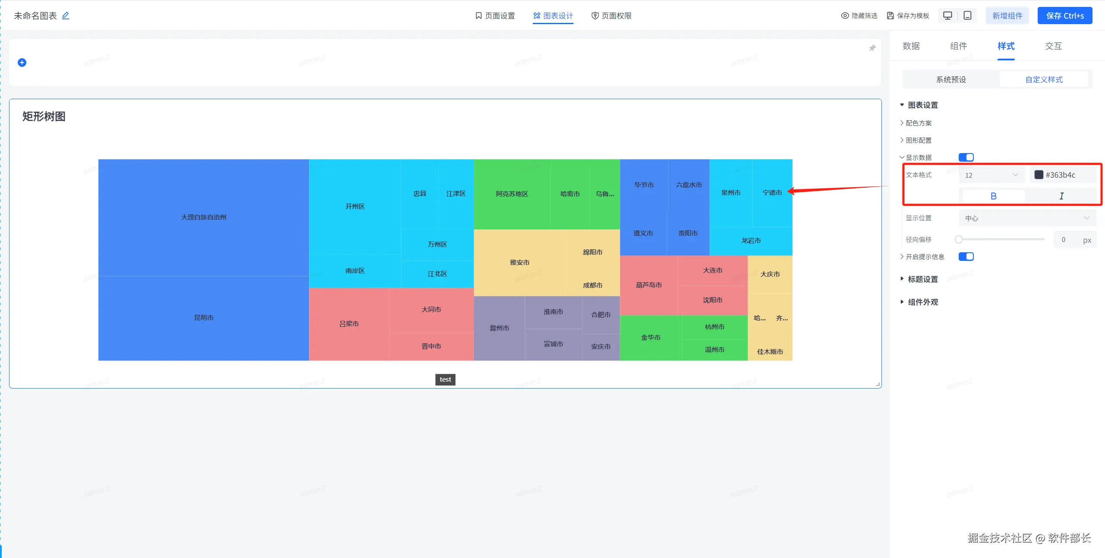
Task: Click the 隐藏筛选 eye icon
Action: click(845, 16)
